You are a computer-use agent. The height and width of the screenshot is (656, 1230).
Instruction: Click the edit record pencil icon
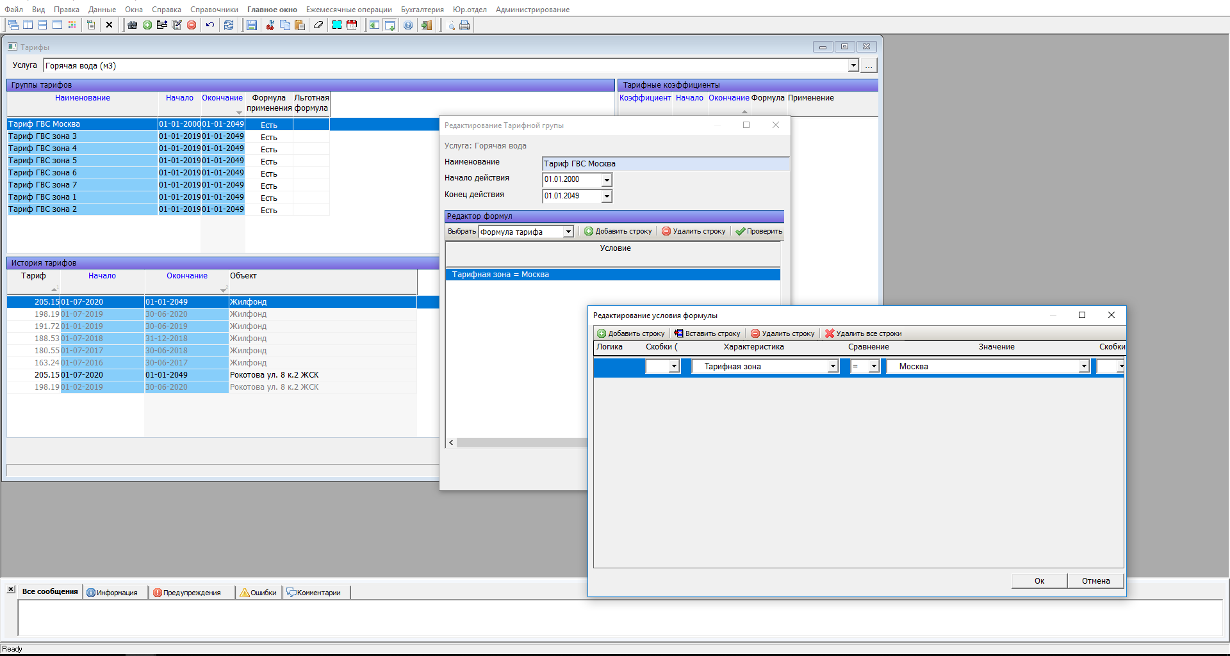point(177,25)
